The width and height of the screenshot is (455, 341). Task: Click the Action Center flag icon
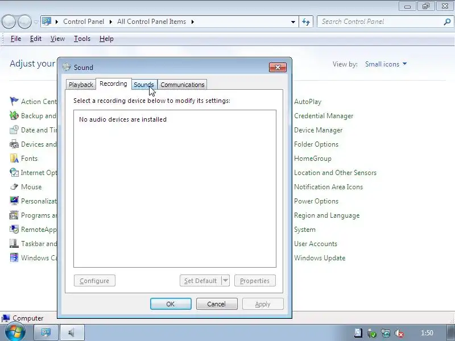coord(14,101)
